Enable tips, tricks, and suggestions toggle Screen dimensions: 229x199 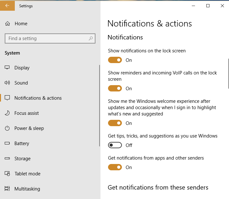115,145
